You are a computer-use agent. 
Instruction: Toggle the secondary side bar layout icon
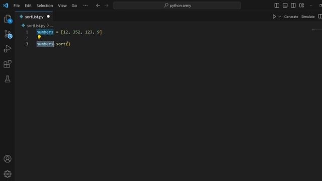click(x=293, y=6)
